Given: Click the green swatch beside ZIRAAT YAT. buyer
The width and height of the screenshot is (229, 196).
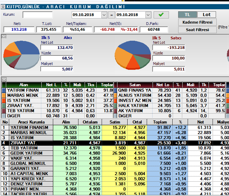Looking at the screenshot, I should [x=4, y=106].
